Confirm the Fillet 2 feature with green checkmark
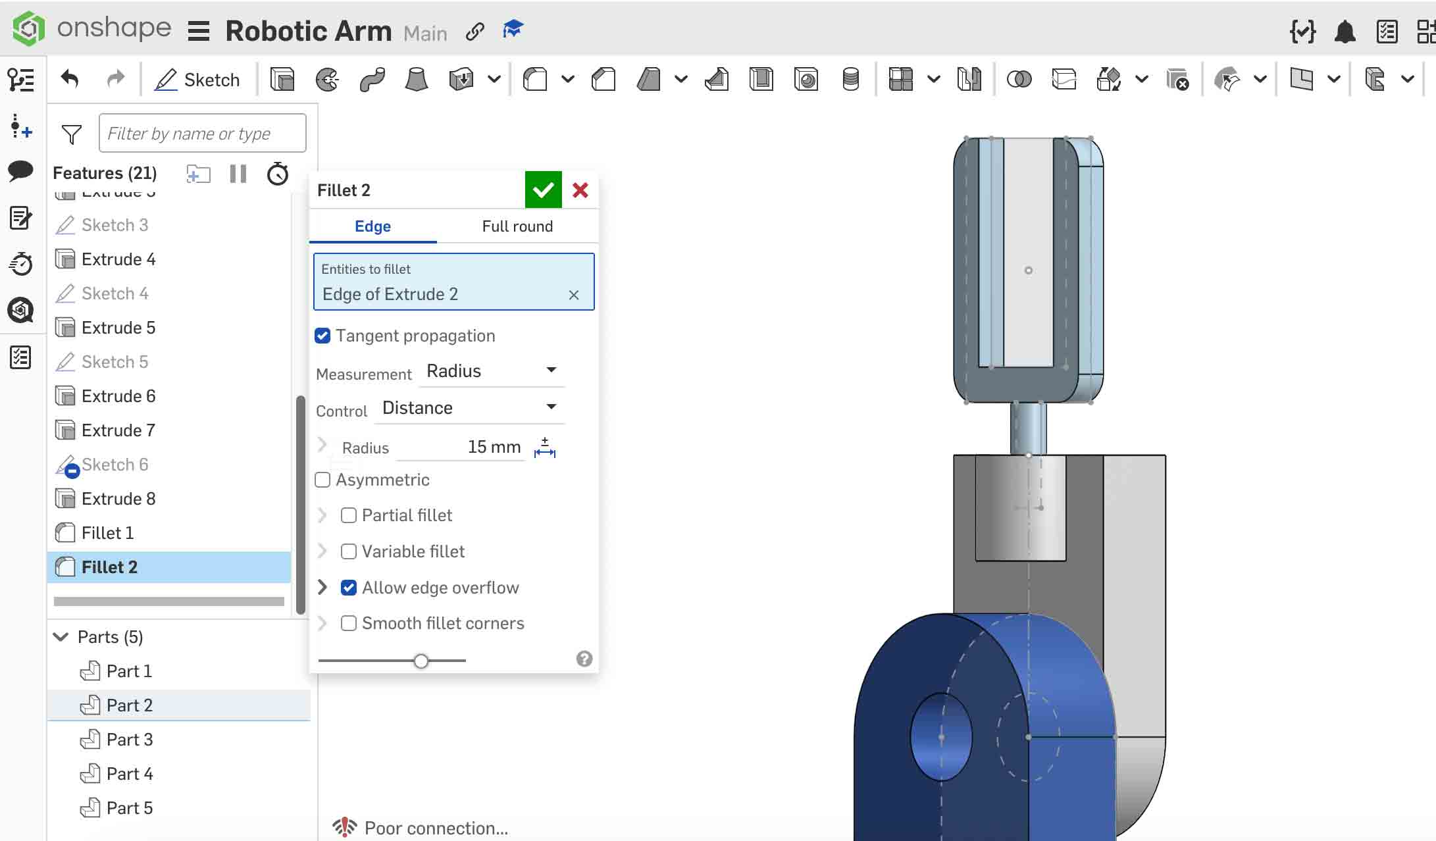Viewport: 1436px width, 841px height. click(543, 190)
